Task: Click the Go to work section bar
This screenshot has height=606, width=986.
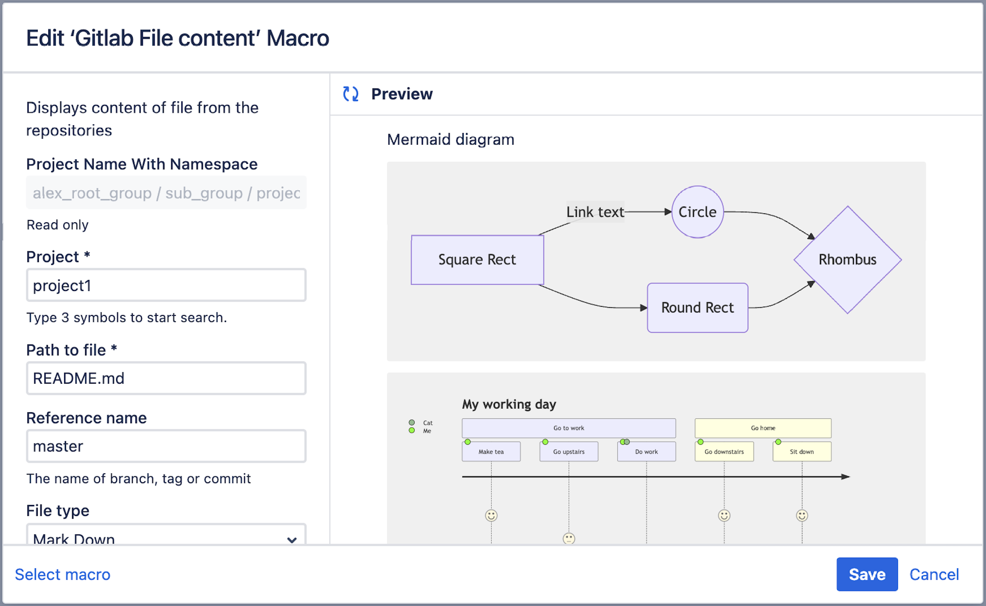Action: point(568,428)
